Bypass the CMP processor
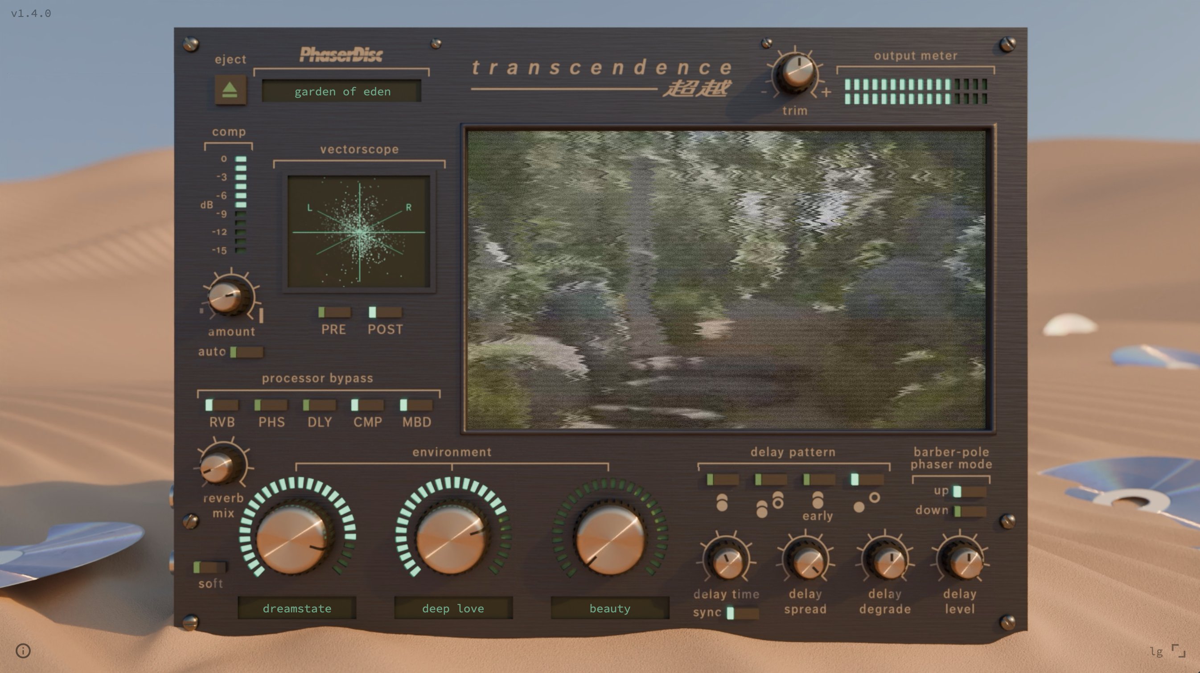 (368, 405)
